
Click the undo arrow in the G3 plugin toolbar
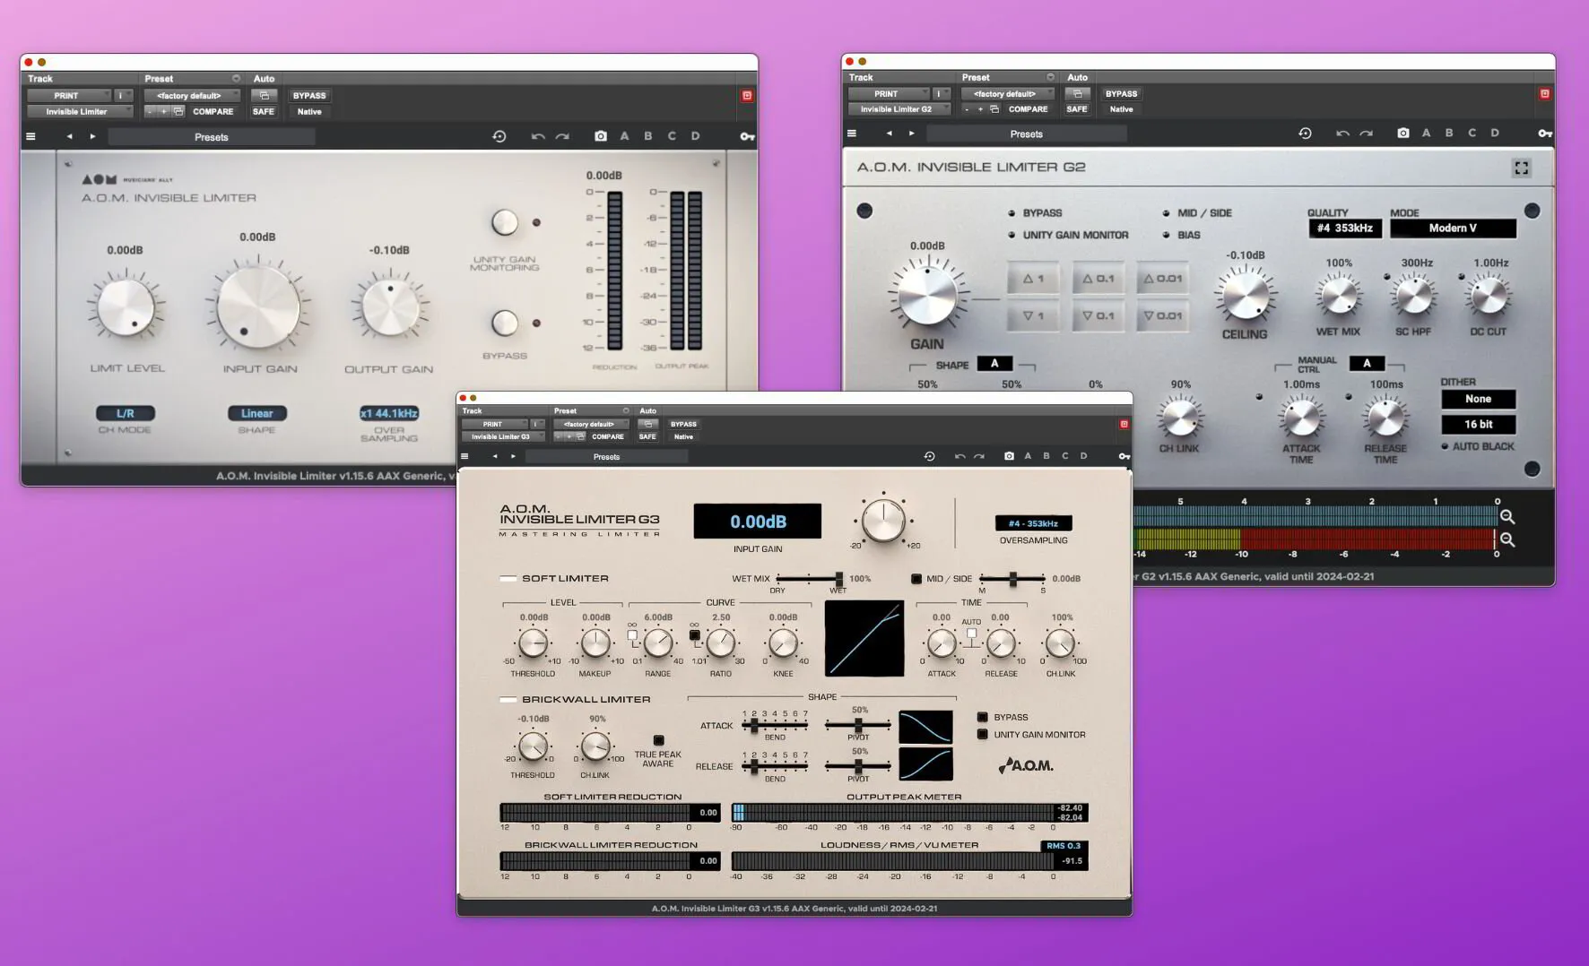pyautogui.click(x=959, y=456)
